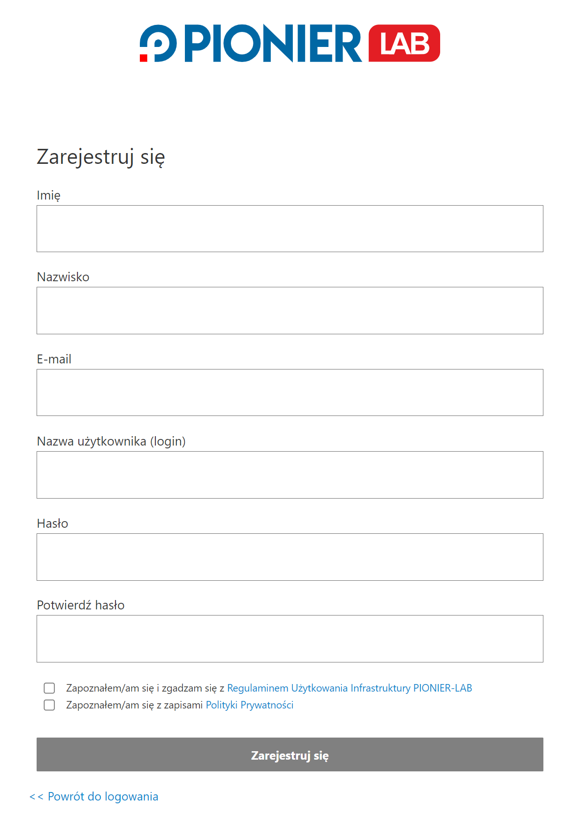Focus the Nazwa użytkownika (login) field

(x=290, y=475)
